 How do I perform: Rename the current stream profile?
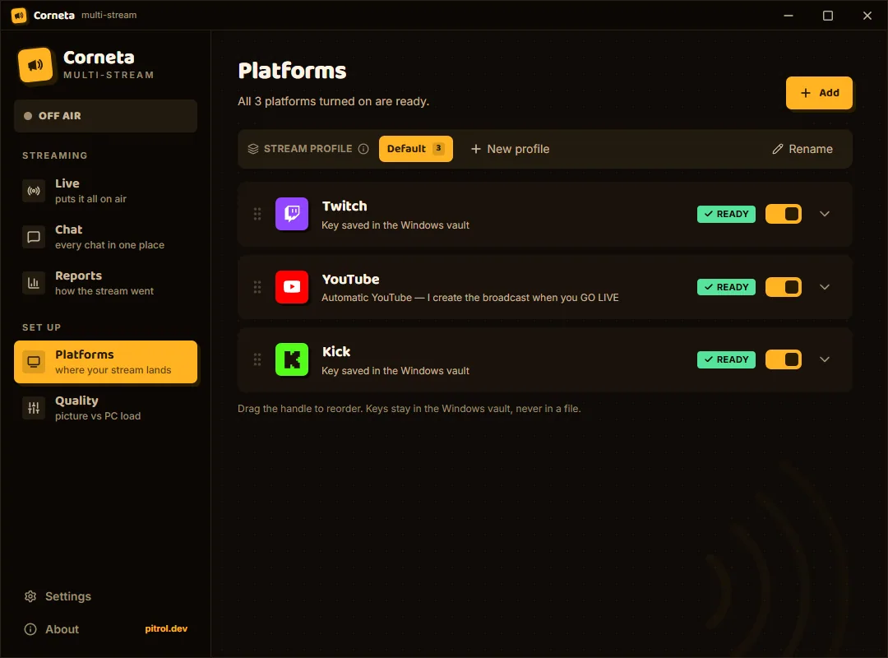coord(802,149)
